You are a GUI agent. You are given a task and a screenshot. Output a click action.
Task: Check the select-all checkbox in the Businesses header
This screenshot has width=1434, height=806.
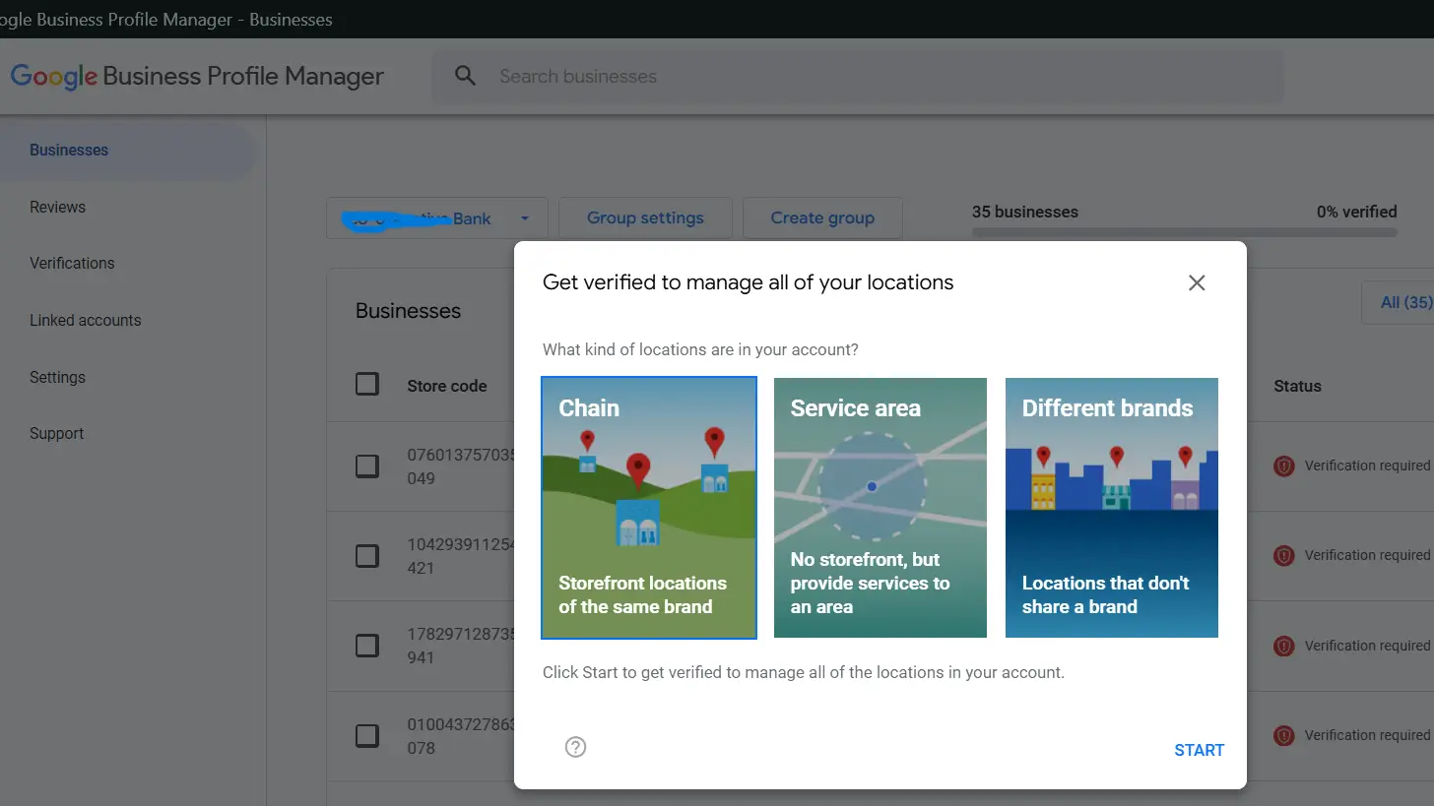tap(367, 385)
